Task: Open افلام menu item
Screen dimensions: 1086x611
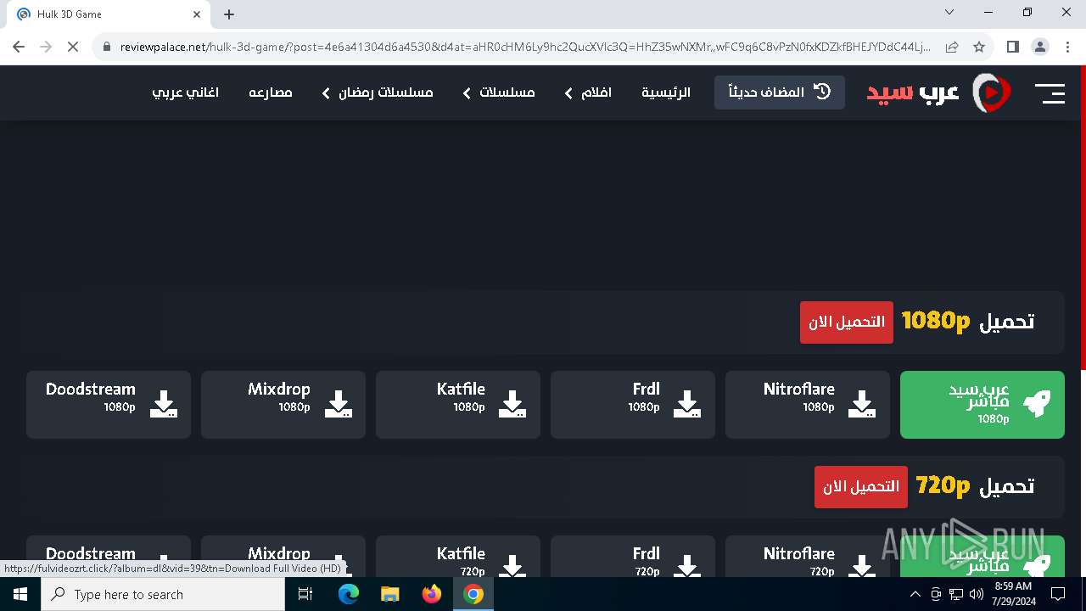Action: point(596,92)
